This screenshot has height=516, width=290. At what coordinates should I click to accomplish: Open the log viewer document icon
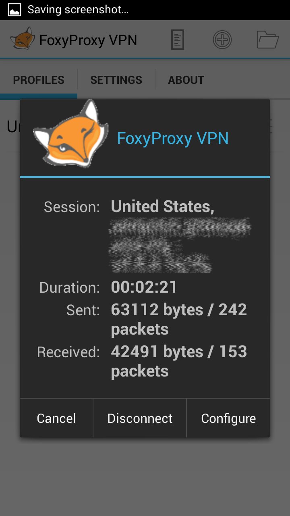pos(178,40)
